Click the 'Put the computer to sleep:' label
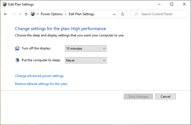Screen dimensions: 191x125 click(x=41, y=60)
